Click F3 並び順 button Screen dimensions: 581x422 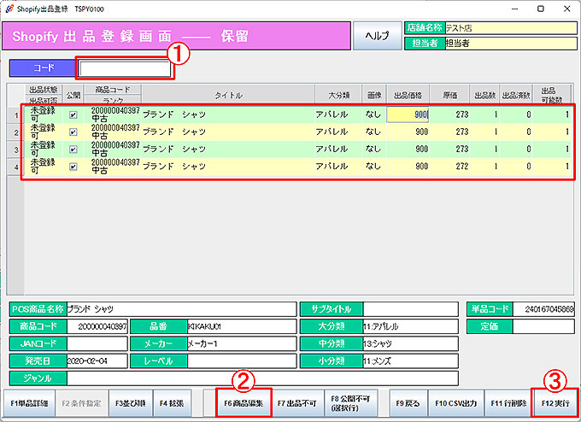[131, 403]
